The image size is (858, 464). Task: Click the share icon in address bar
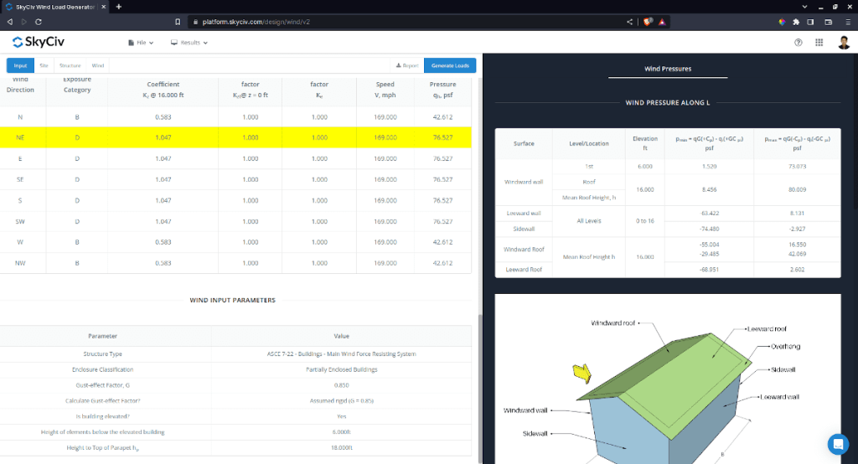pos(628,22)
